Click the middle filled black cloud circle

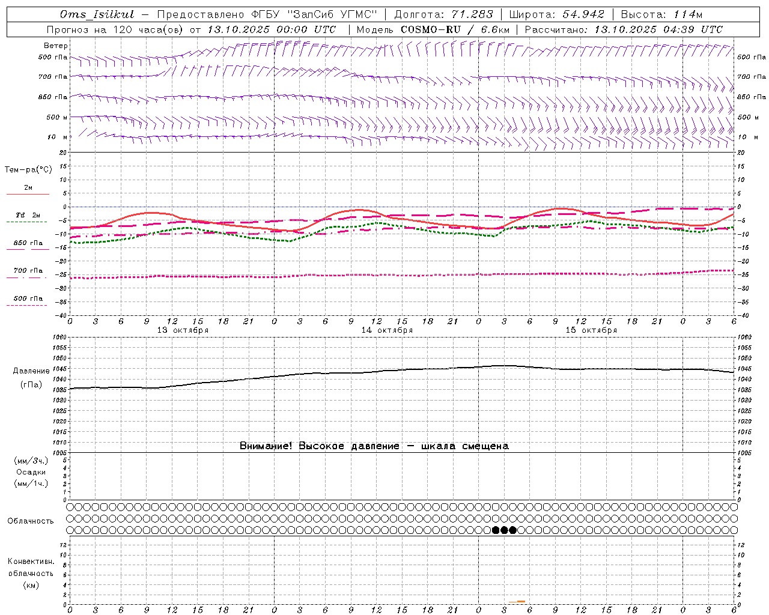pos(504,530)
